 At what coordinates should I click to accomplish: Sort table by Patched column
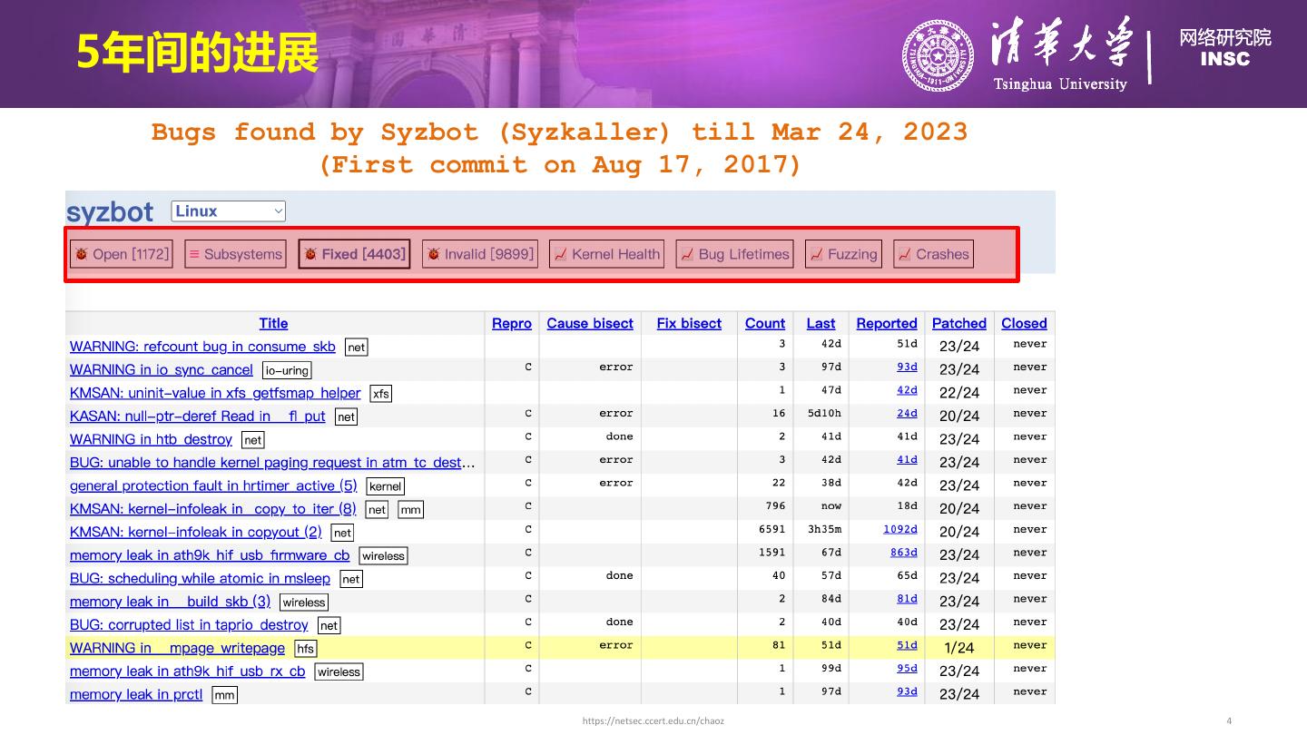pyautogui.click(x=958, y=324)
